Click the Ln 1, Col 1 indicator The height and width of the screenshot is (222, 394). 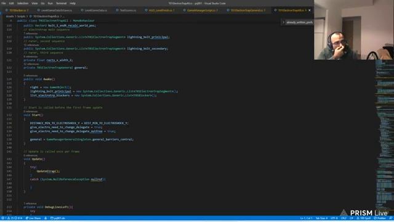click(306, 218)
